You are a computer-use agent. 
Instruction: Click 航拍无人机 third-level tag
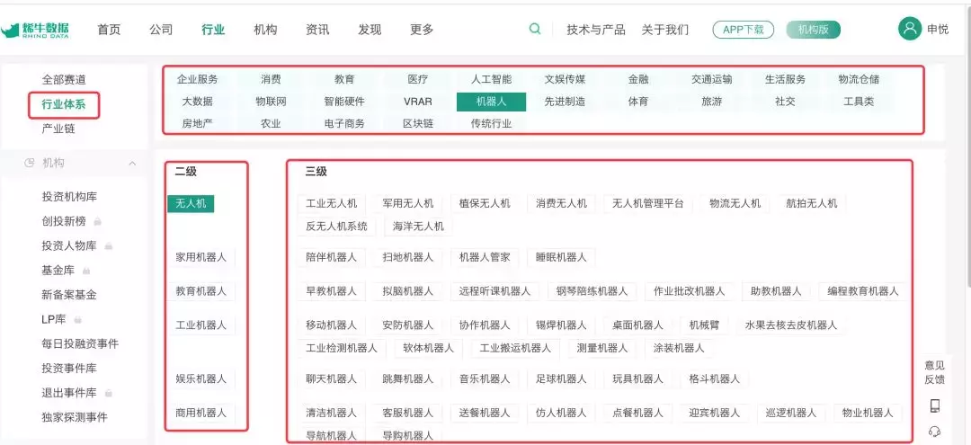(x=811, y=203)
